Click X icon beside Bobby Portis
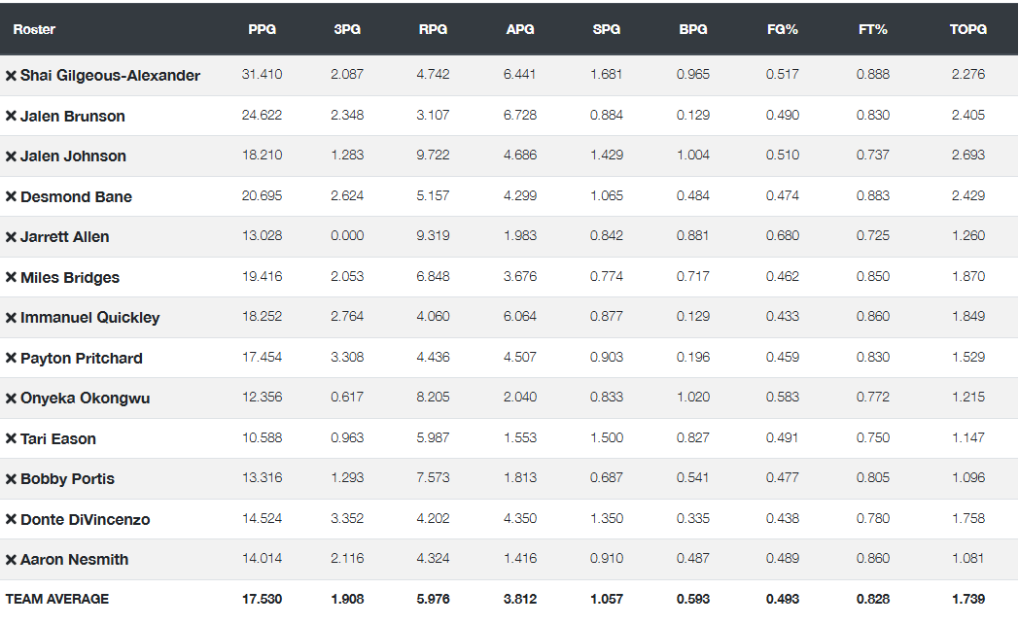Image resolution: width=1019 pixels, height=625 pixels. point(11,479)
